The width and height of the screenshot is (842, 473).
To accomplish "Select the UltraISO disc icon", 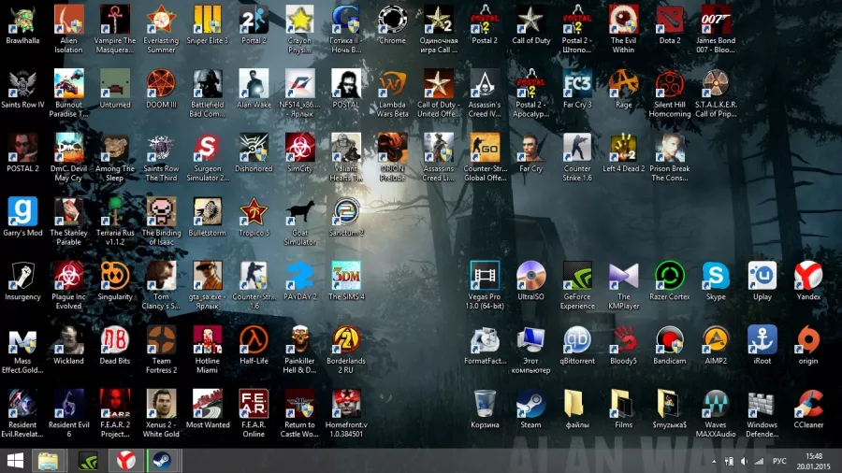I will pyautogui.click(x=530, y=276).
